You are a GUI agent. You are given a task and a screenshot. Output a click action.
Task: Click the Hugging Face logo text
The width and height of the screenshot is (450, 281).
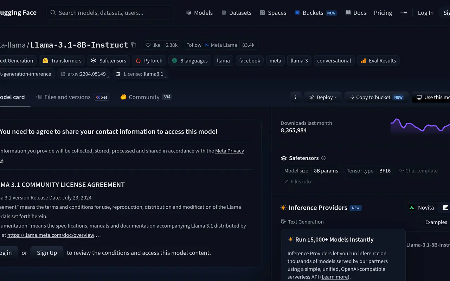tap(18, 13)
